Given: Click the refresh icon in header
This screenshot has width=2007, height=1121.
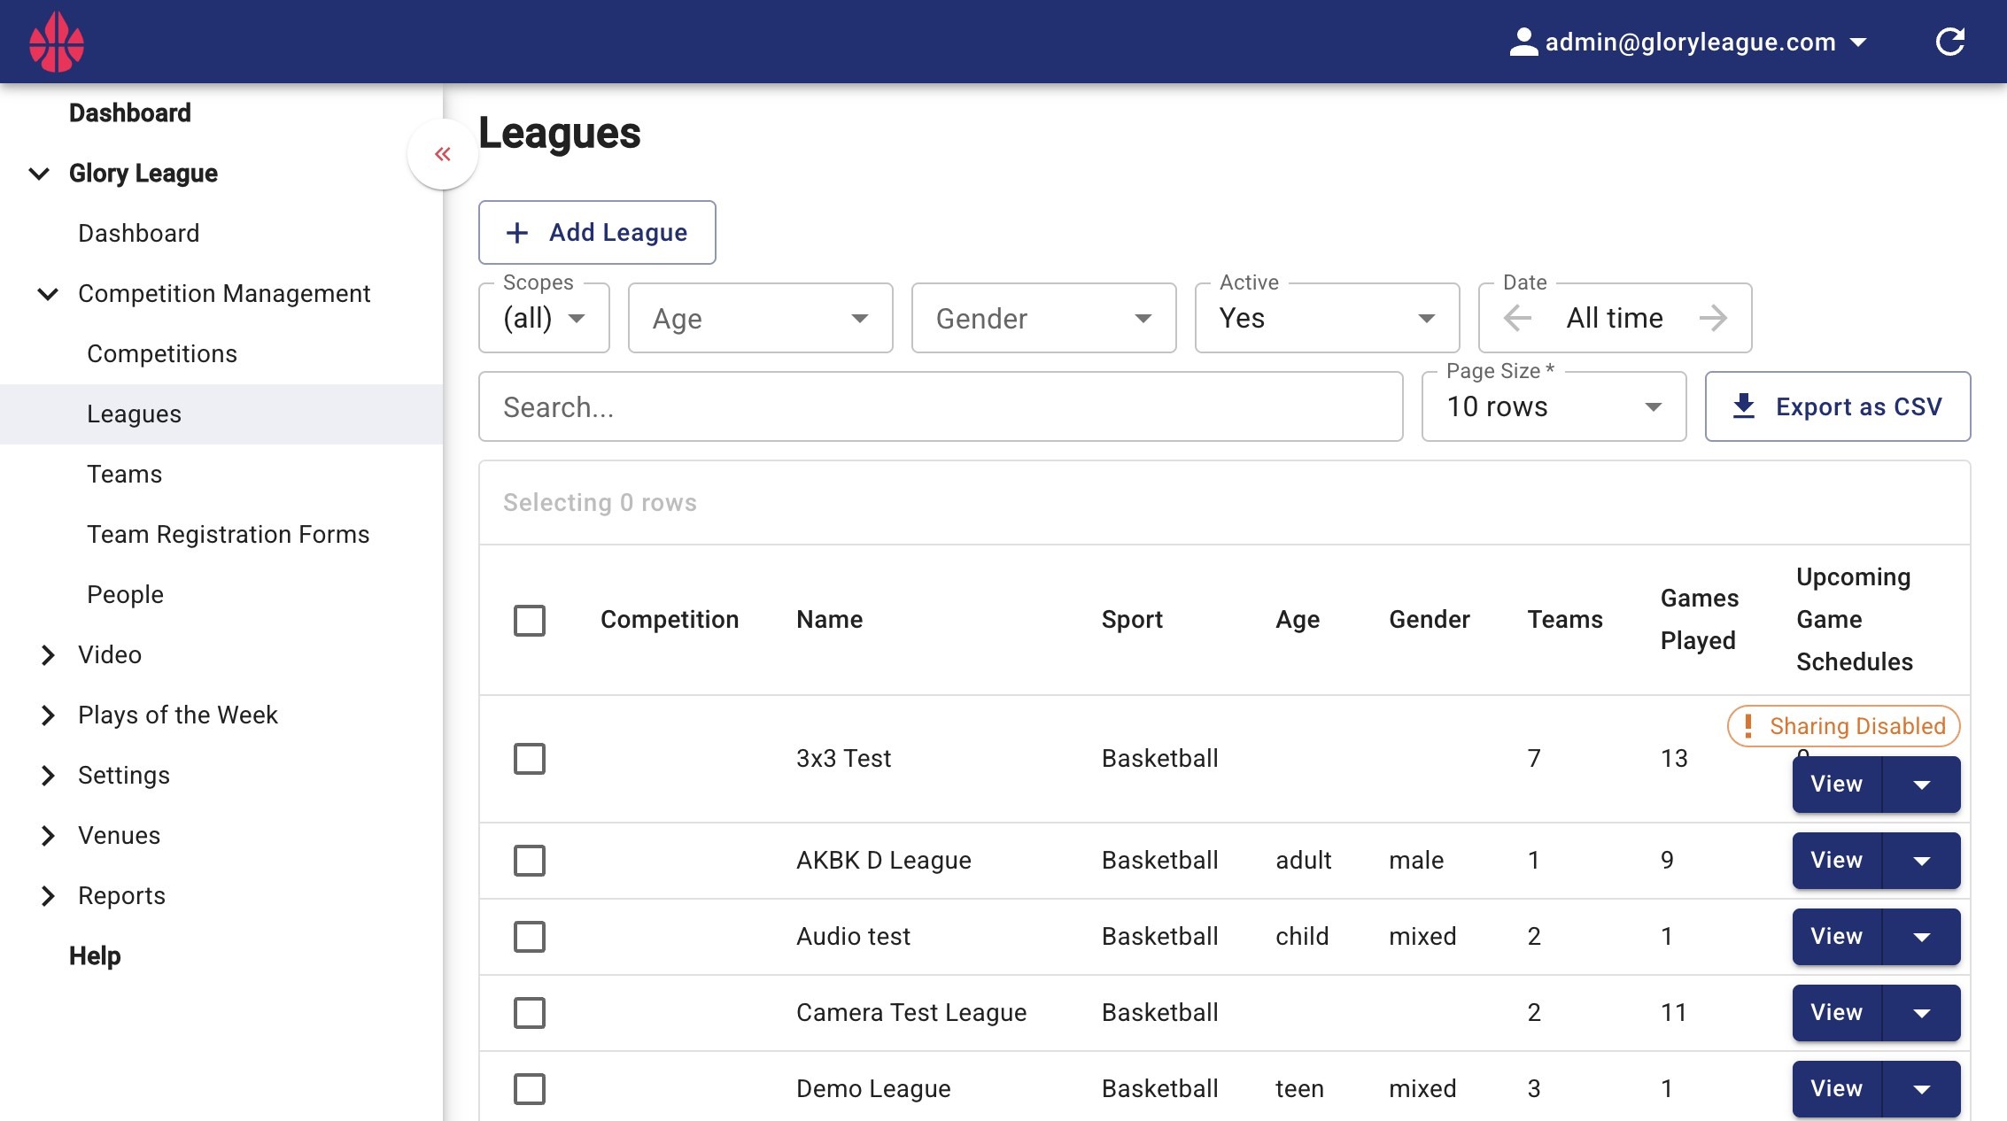Looking at the screenshot, I should (x=1949, y=42).
